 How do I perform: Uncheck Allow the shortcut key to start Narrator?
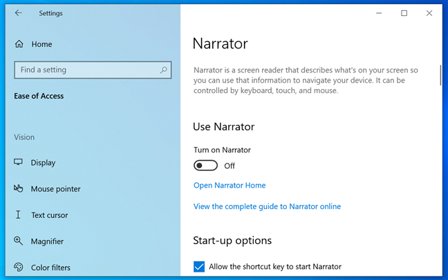pyautogui.click(x=199, y=267)
